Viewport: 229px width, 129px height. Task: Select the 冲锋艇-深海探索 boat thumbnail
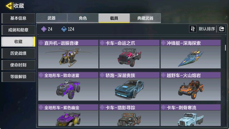click(x=191, y=57)
